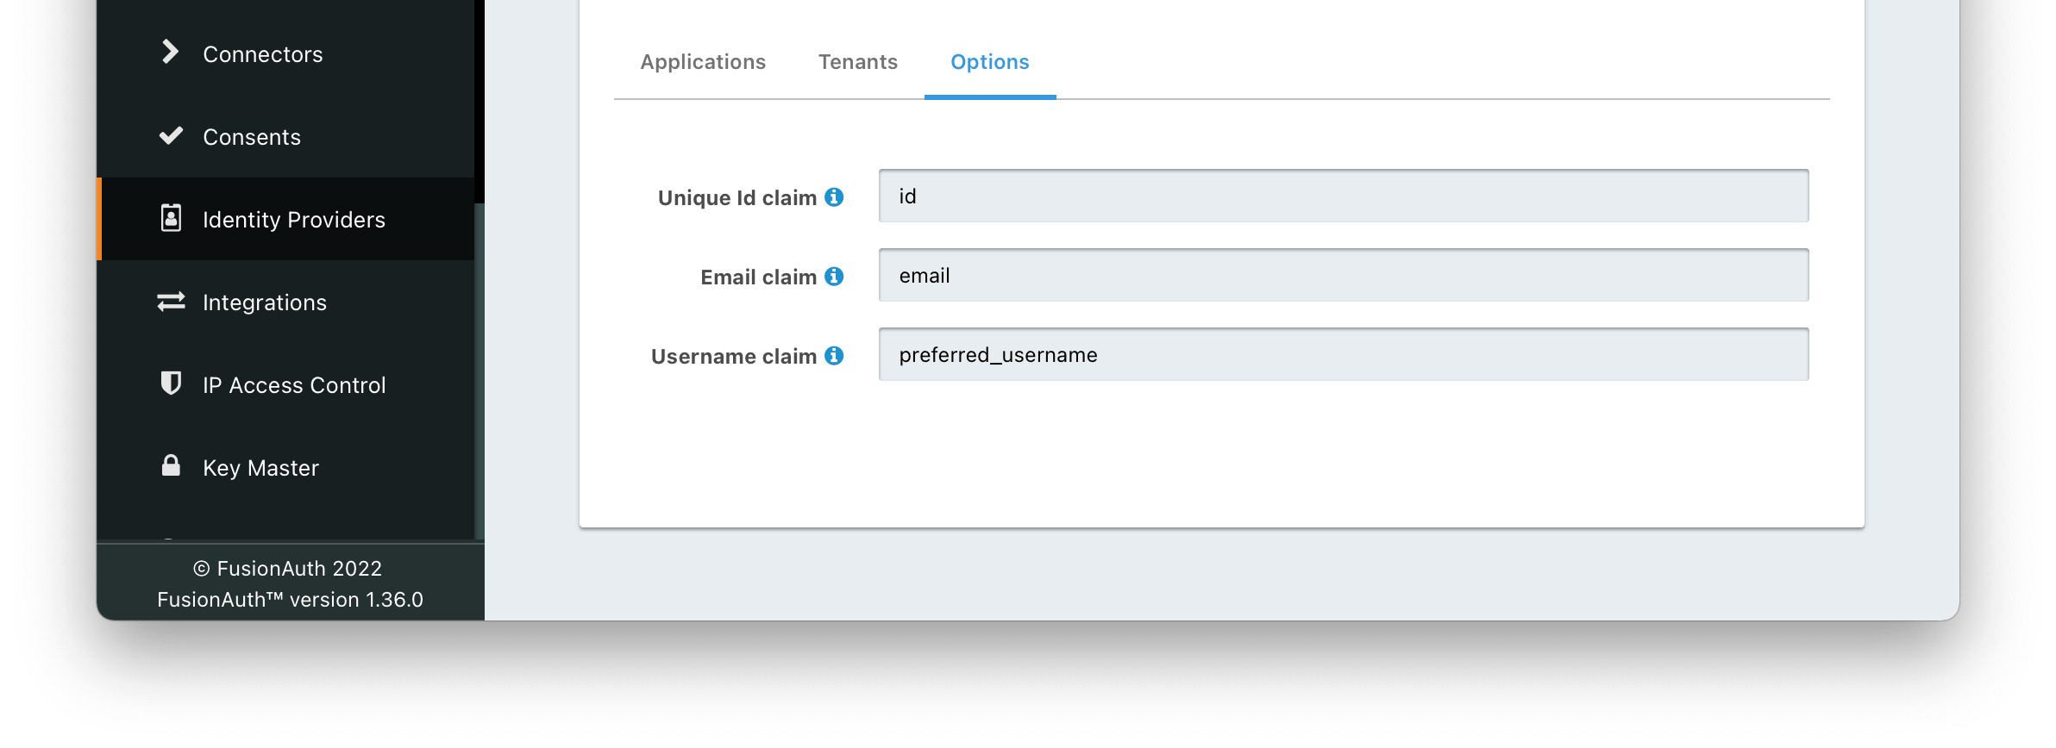Switch to the Applications tab
Viewport: 2056px width, 748px height.
[x=703, y=62]
